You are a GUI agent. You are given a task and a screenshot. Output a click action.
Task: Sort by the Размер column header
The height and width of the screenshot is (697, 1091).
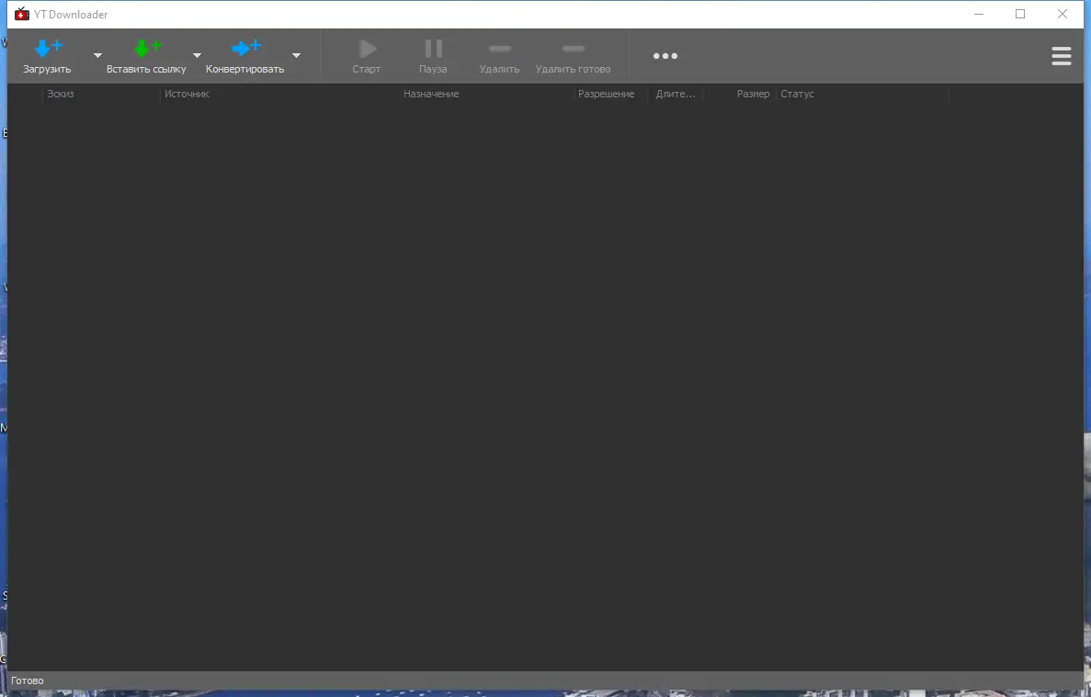(739, 94)
